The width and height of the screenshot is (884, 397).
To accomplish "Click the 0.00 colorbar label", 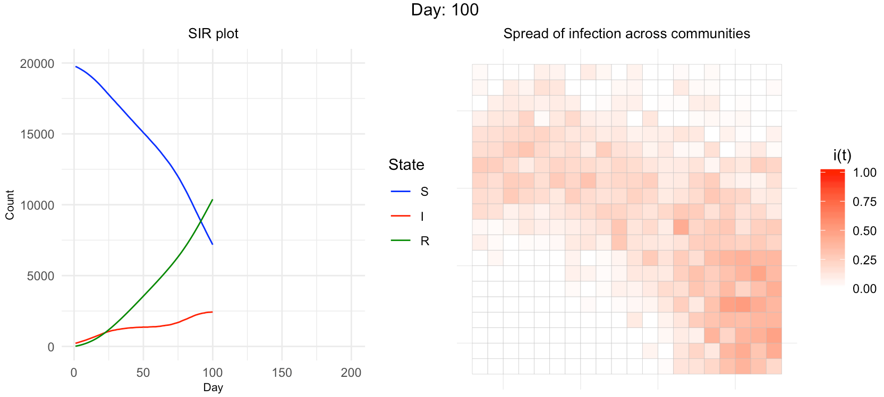I will click(864, 289).
